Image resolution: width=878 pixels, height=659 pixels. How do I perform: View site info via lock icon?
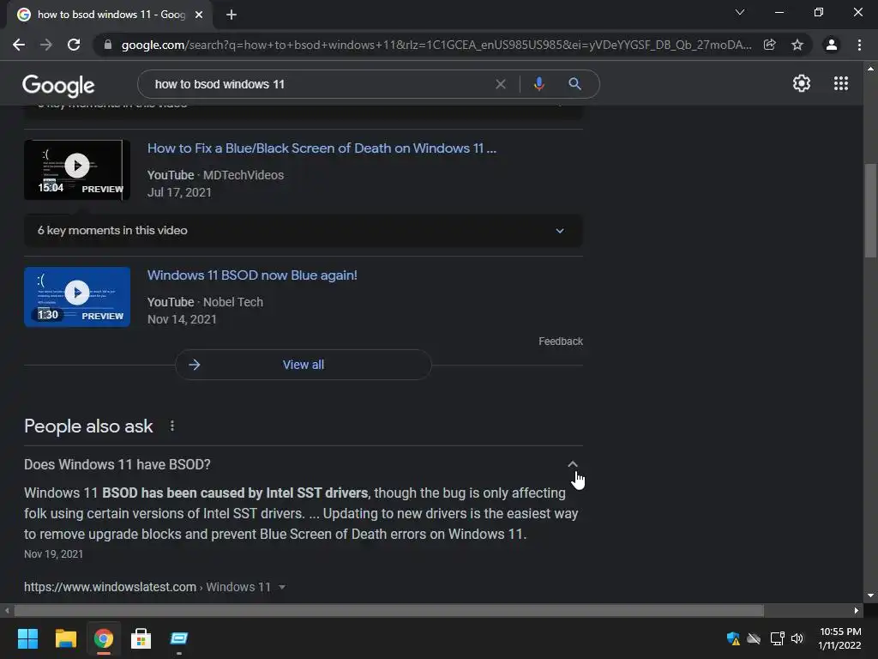[x=108, y=45]
